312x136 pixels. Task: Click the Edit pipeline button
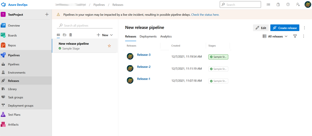[261, 28]
